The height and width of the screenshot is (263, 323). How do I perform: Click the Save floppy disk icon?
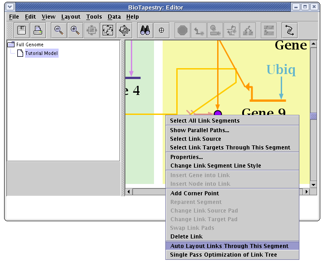pyautogui.click(x=22, y=30)
